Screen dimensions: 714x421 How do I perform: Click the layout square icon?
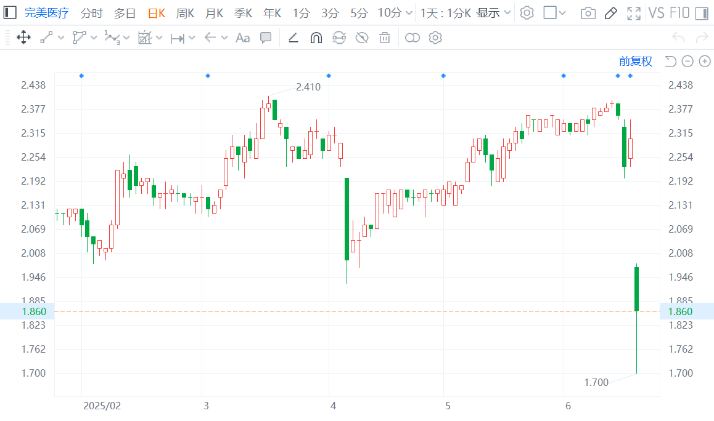tap(549, 13)
